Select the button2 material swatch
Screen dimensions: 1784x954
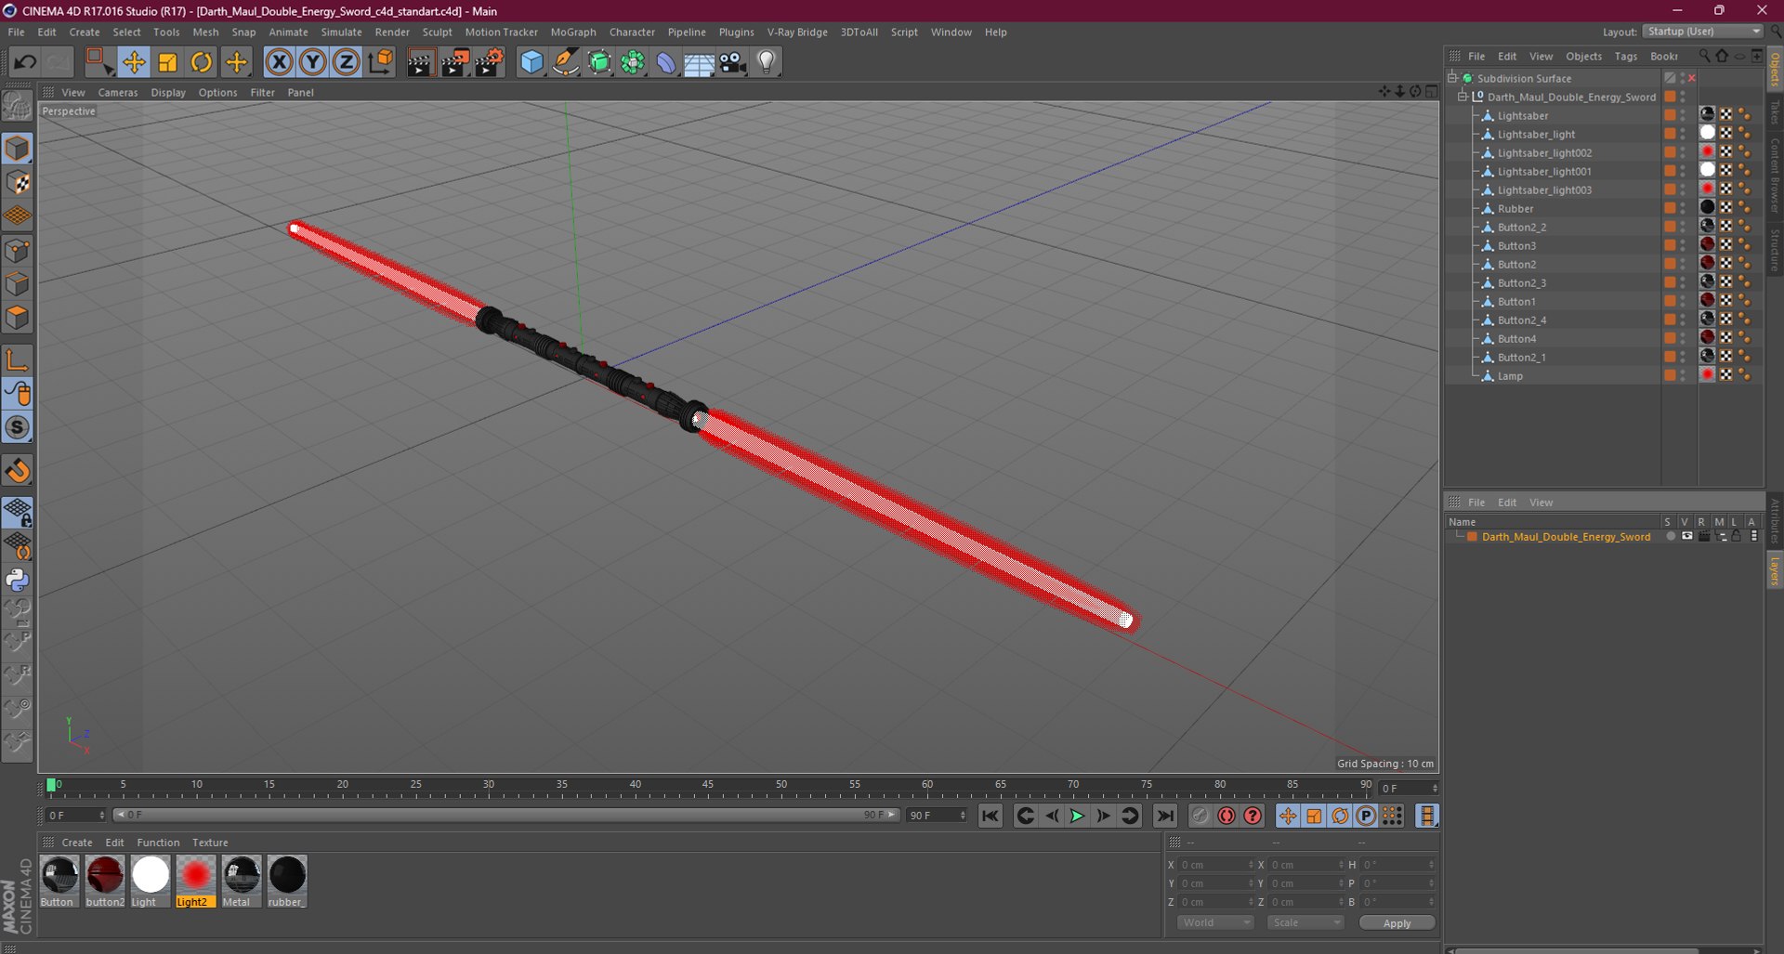tap(104, 882)
